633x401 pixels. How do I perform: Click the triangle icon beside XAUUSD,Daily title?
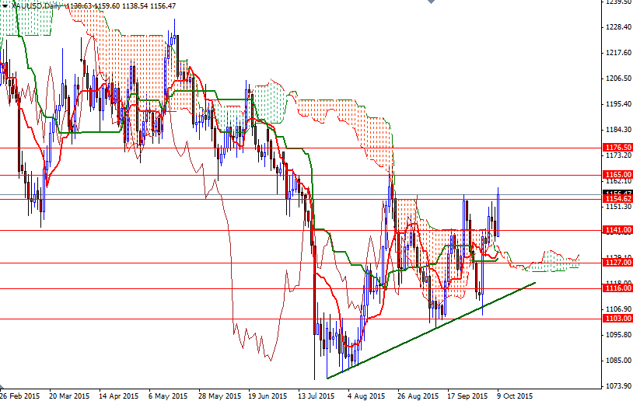(4, 5)
